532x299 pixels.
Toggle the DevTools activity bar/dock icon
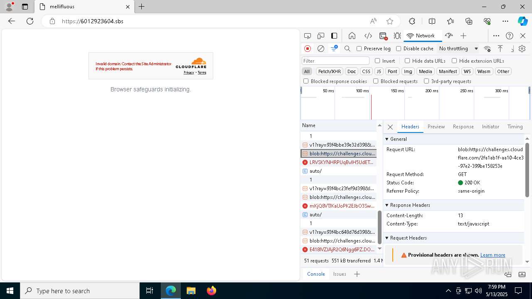click(334, 36)
